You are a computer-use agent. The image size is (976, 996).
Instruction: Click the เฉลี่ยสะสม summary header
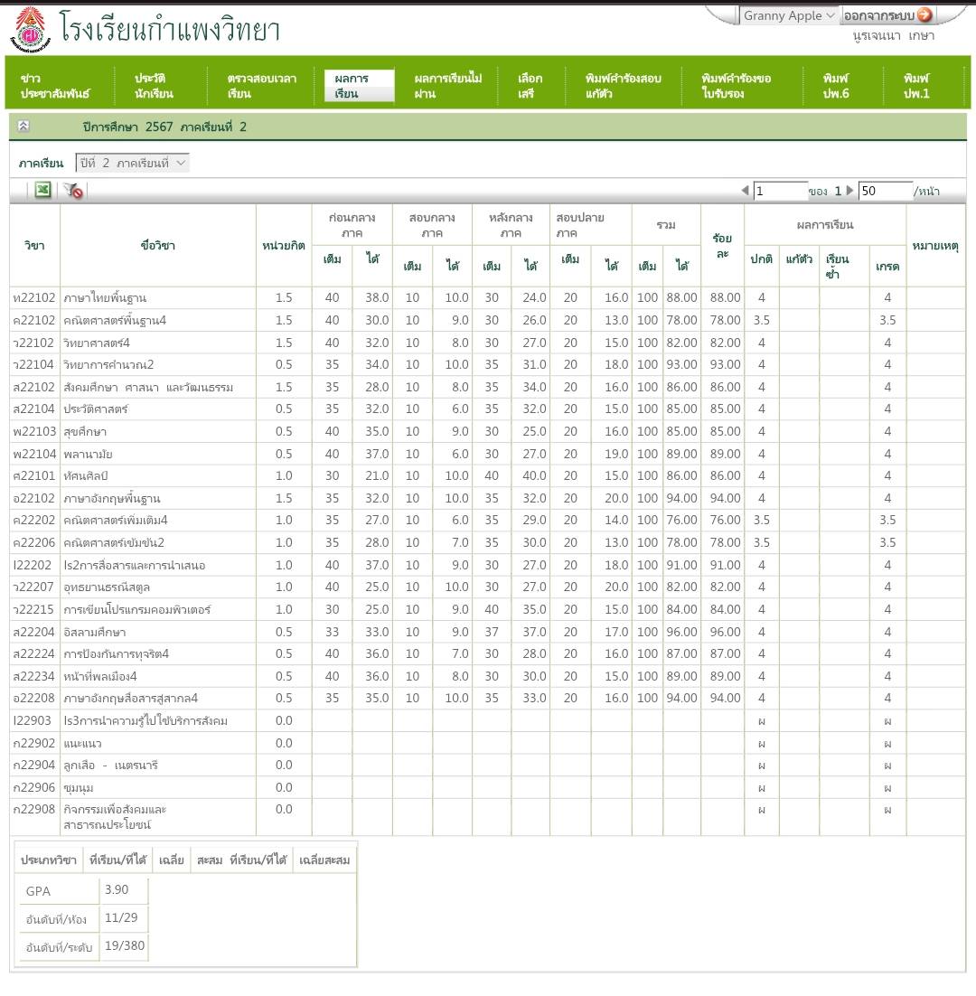324,860
